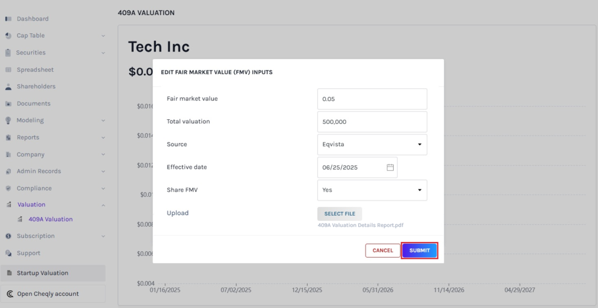Click the Documents folder icon
This screenshot has width=598, height=308.
tap(8, 103)
